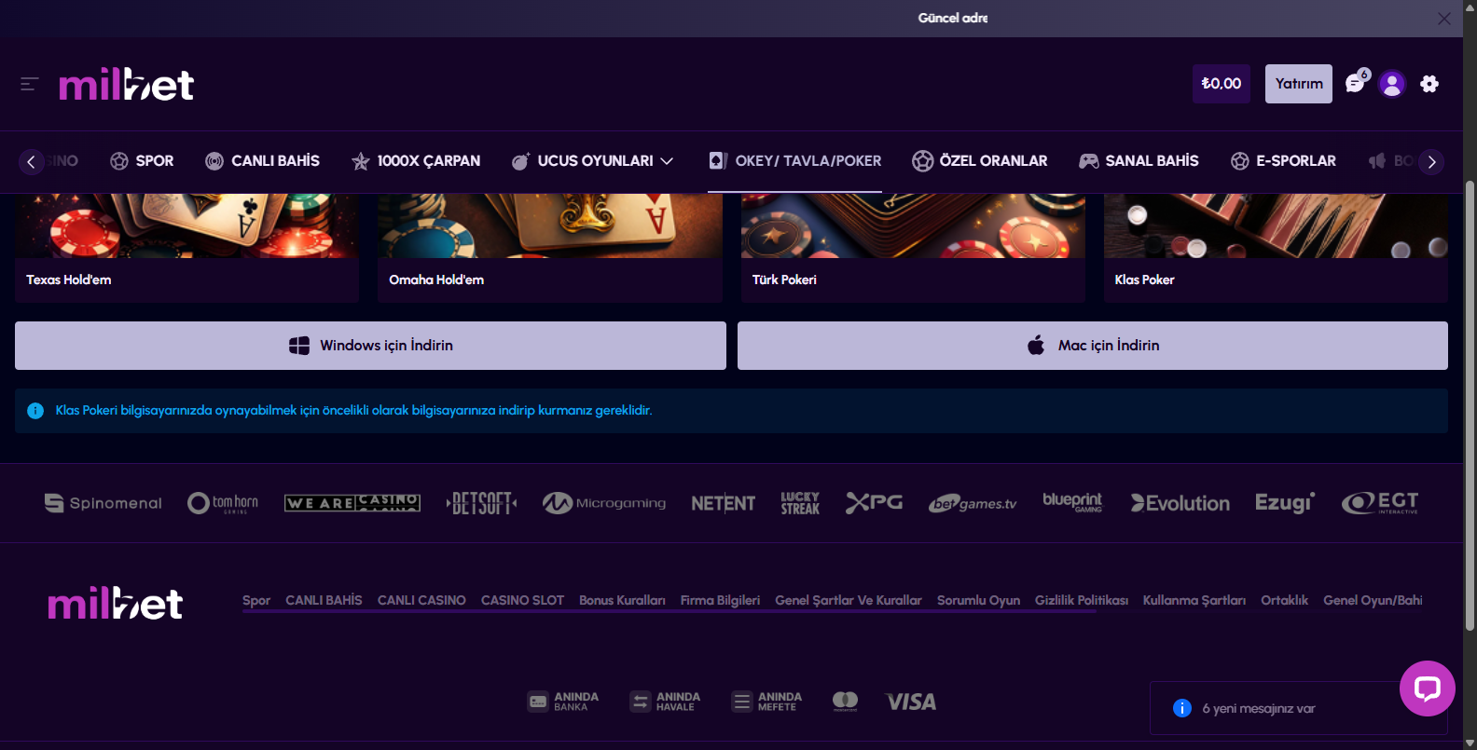This screenshot has height=750, width=1477.
Task: Click the Yatırım deposit button
Action: 1299,84
